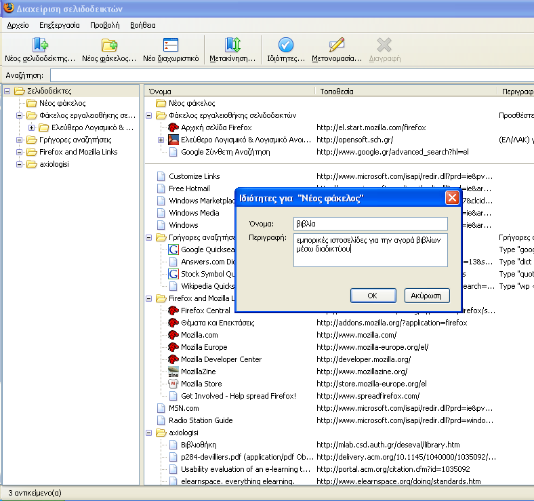Click Mozilla Europe bookmark icon
The width and height of the screenshot is (534, 501).
173,347
